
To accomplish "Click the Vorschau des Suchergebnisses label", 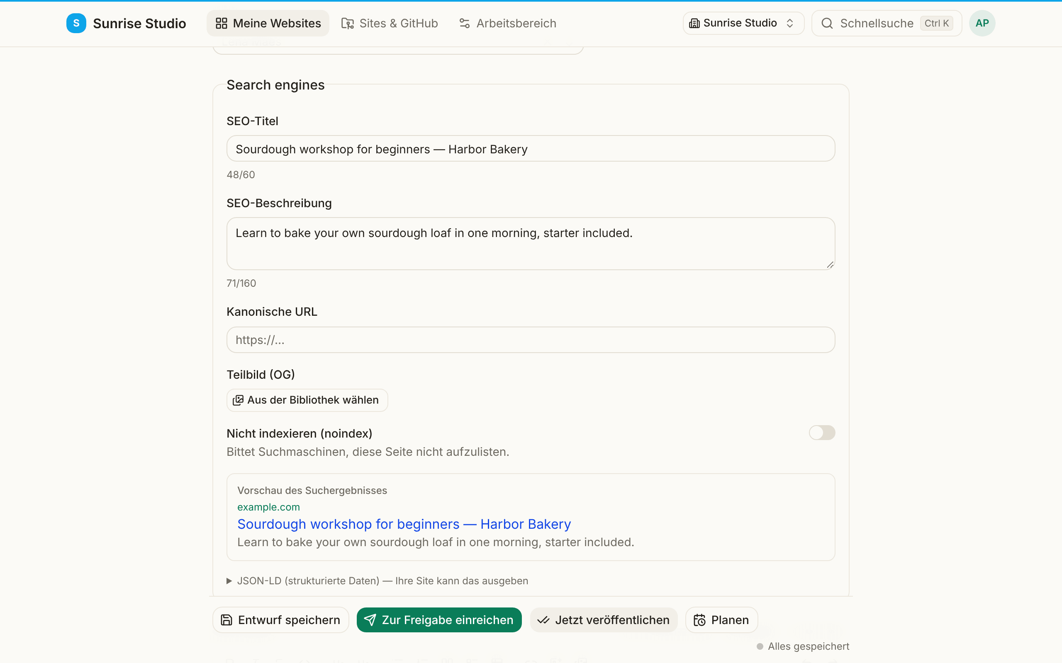I will pyautogui.click(x=312, y=490).
